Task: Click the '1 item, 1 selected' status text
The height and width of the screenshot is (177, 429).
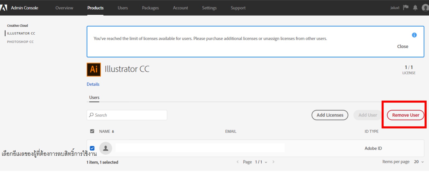Action: click(x=102, y=162)
